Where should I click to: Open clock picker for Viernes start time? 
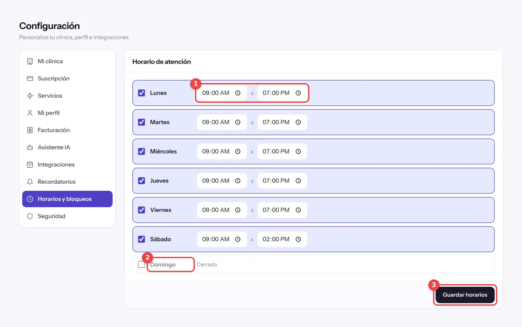click(238, 210)
